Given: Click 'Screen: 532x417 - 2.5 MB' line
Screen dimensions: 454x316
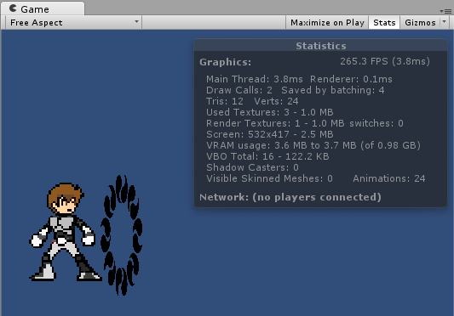Looking at the screenshot, I should click(269, 134).
